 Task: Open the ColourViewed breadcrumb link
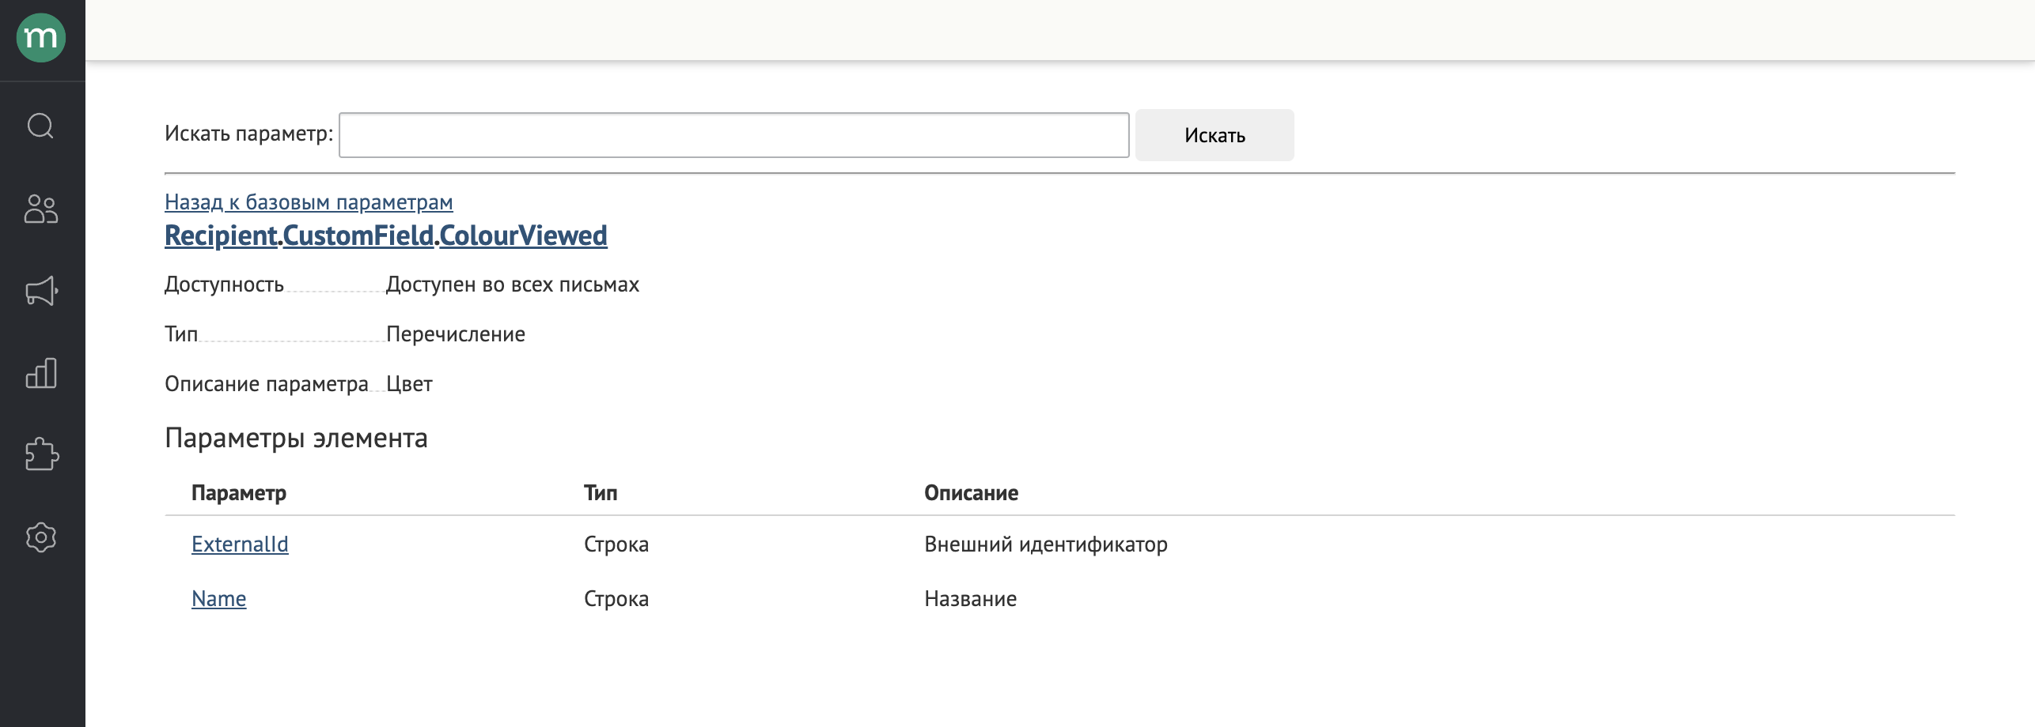[523, 235]
